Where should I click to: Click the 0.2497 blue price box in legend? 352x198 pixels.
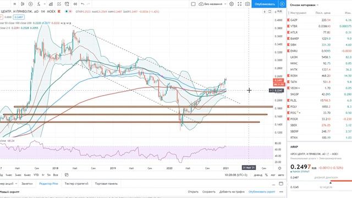pyautogui.click(x=19, y=17)
